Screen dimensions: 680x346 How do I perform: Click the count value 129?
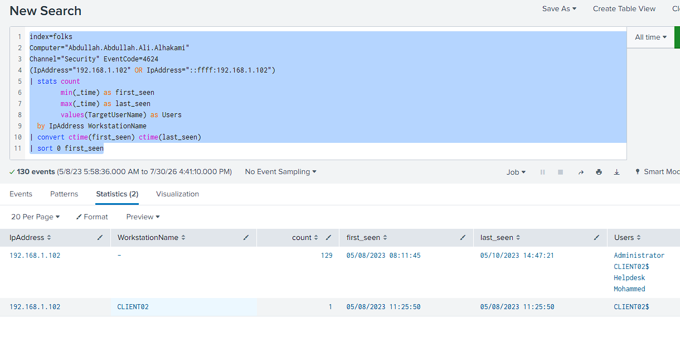pos(327,256)
